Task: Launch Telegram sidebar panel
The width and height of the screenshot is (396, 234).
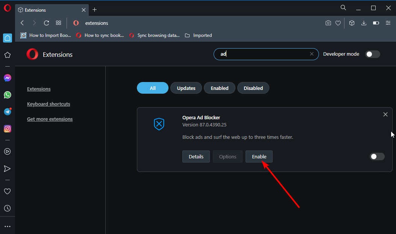Action: [8, 112]
